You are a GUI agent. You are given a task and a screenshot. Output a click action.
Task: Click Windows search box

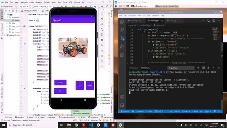coord(33,125)
